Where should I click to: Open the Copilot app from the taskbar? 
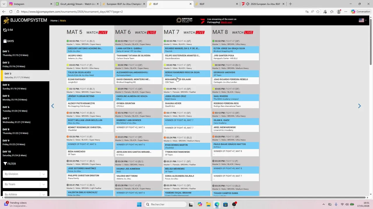pyautogui.click(x=200, y=204)
